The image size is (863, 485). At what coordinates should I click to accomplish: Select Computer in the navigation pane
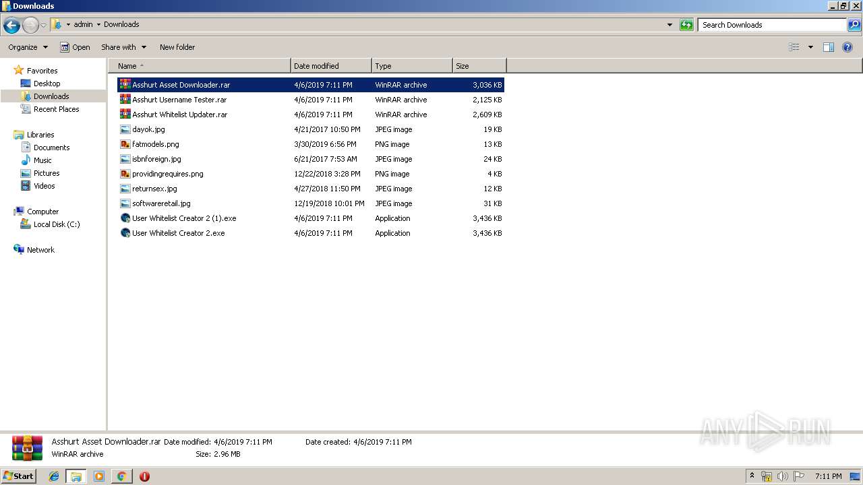click(42, 212)
